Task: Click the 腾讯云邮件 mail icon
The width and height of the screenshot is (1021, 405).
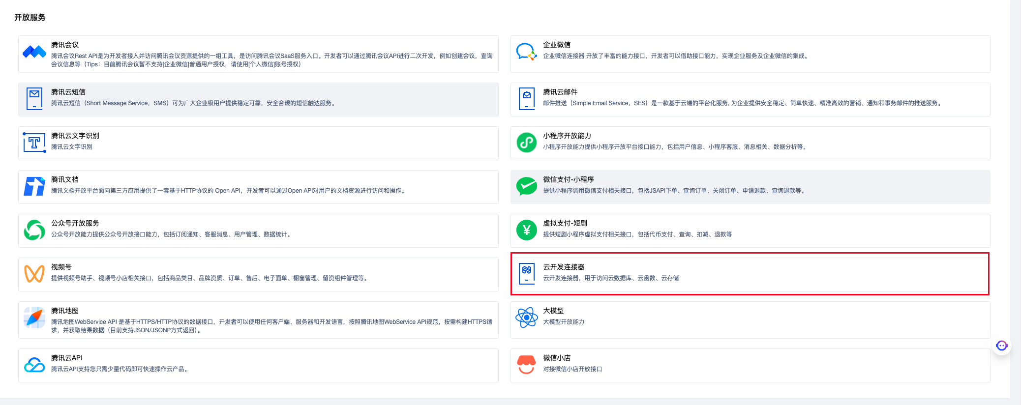Action: tap(527, 99)
